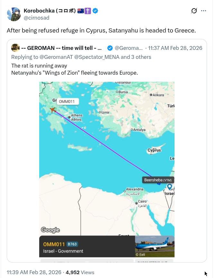216x278 pixels.
Task: Click the blue location pin near Israel
Action: tap(169, 187)
